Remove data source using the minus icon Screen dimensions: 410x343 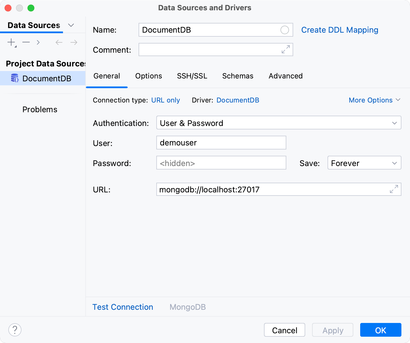(26, 42)
